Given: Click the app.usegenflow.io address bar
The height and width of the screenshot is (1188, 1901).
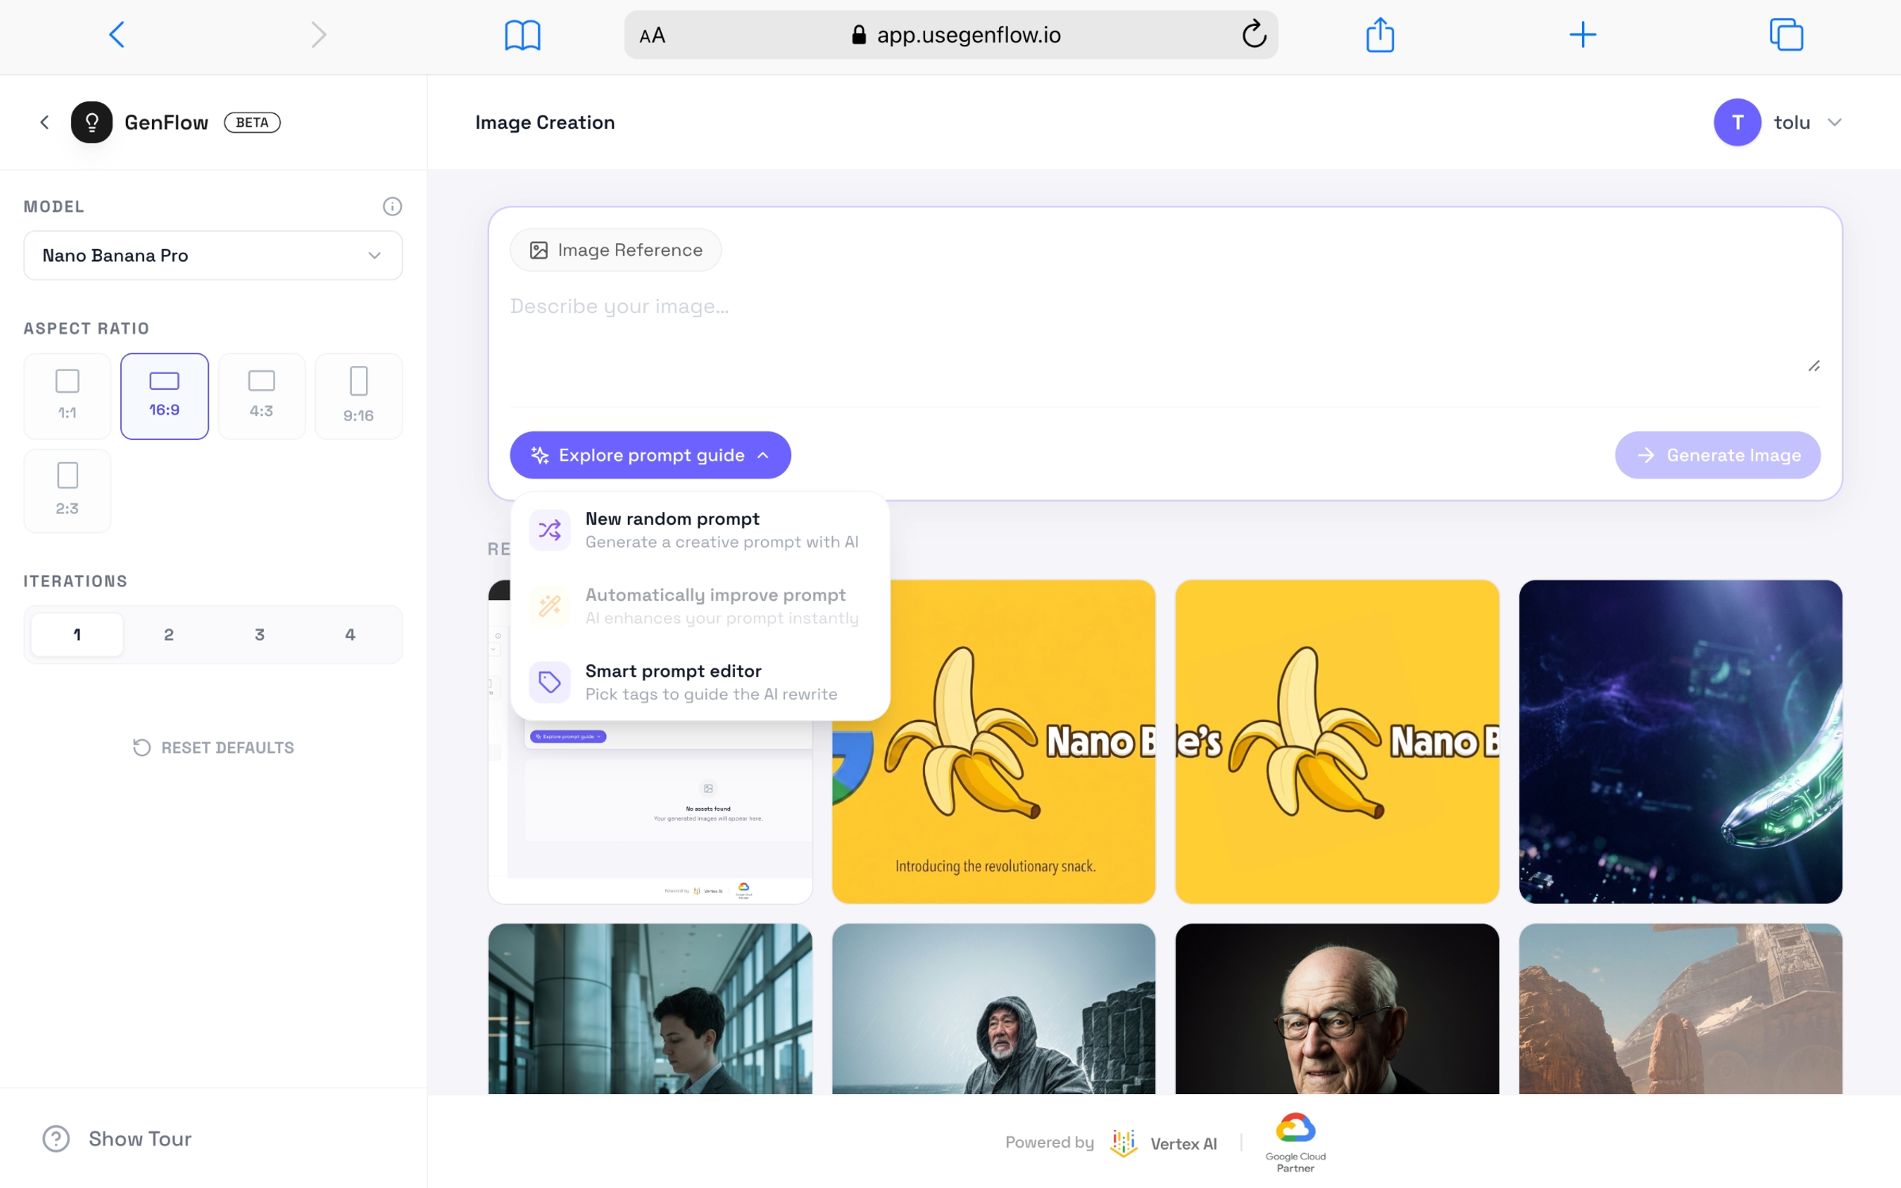Looking at the screenshot, I should click(951, 34).
